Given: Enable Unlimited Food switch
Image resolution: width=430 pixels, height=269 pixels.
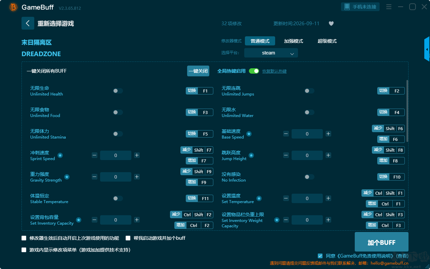Looking at the screenshot, I should [118, 112].
